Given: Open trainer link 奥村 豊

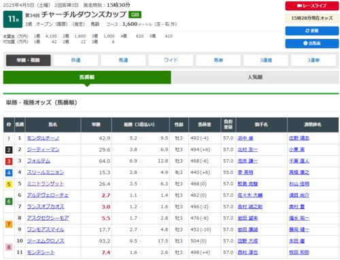Looking at the screenshot, I should coord(296,207).
